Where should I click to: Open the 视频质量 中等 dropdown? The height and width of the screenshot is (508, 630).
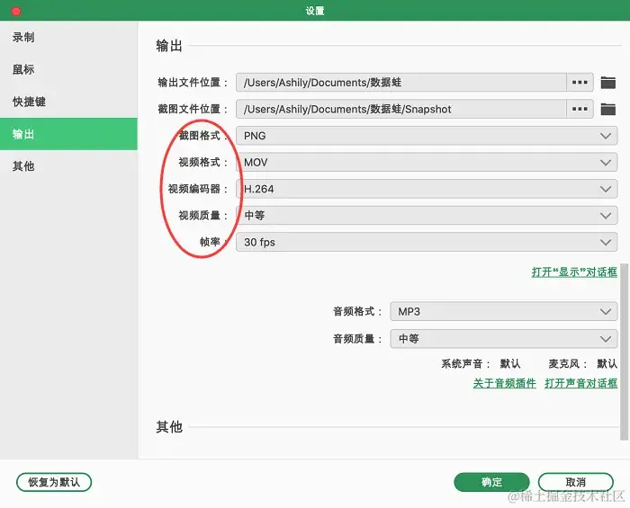pyautogui.click(x=427, y=216)
